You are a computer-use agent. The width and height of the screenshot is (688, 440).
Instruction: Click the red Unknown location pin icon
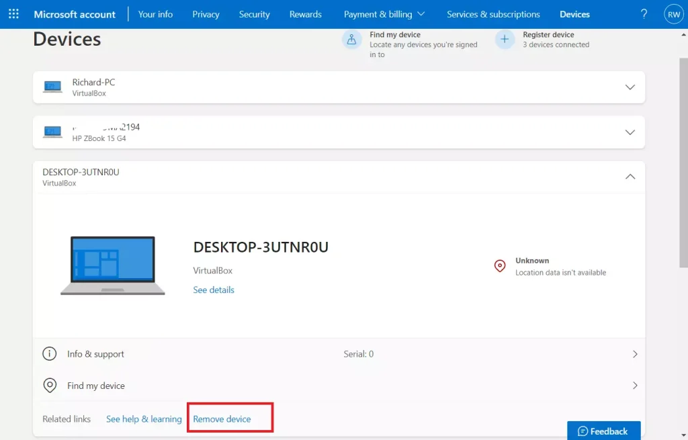(500, 266)
